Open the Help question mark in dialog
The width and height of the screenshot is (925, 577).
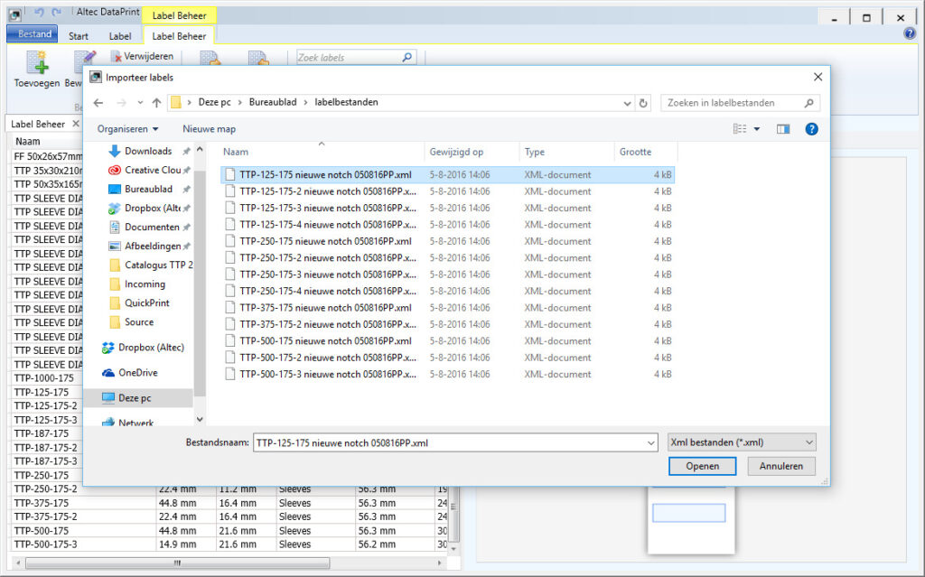tap(811, 128)
